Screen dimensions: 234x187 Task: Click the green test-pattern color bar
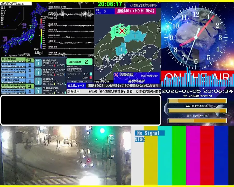coord(179,156)
